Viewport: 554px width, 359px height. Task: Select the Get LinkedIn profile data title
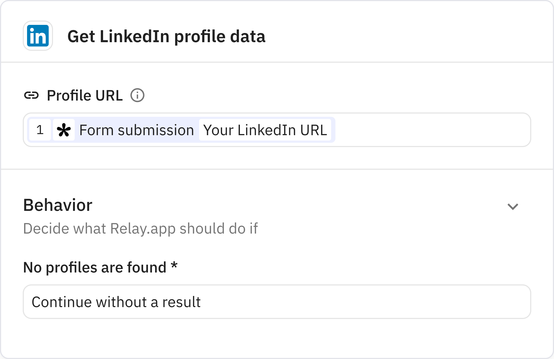166,37
